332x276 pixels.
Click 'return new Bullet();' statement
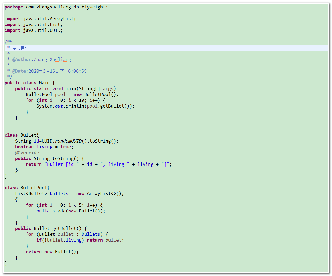pos(52,252)
